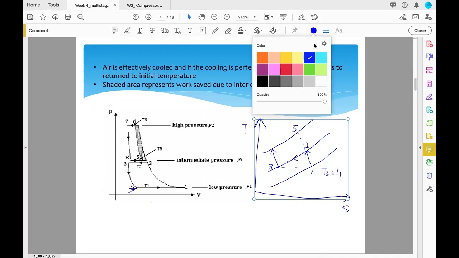The image size is (459, 258).
Task: Select the hand pan tool
Action: (x=202, y=17)
